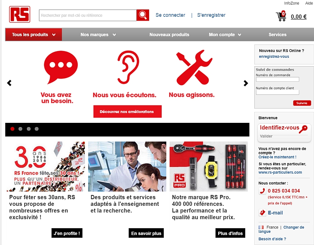Click the red magnifier search button
This screenshot has width=314, height=245.
[143, 15]
